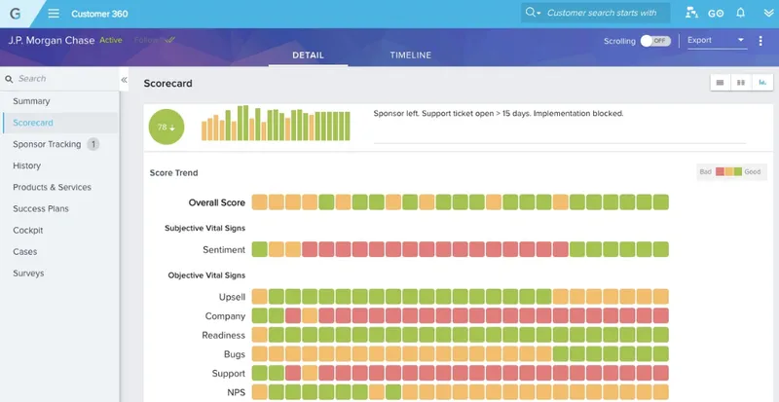This screenshot has height=402, width=779.
Task: Switch to bar chart trend view icon
Action: click(762, 83)
